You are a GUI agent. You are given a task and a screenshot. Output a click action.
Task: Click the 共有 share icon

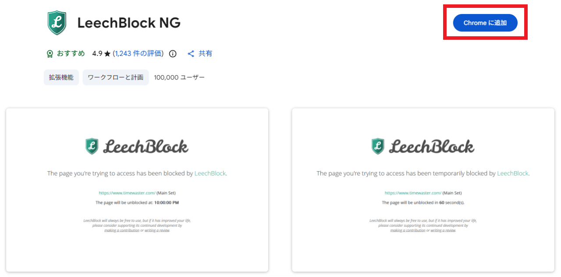(x=190, y=53)
